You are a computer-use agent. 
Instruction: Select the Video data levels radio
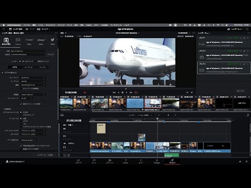[21, 121]
